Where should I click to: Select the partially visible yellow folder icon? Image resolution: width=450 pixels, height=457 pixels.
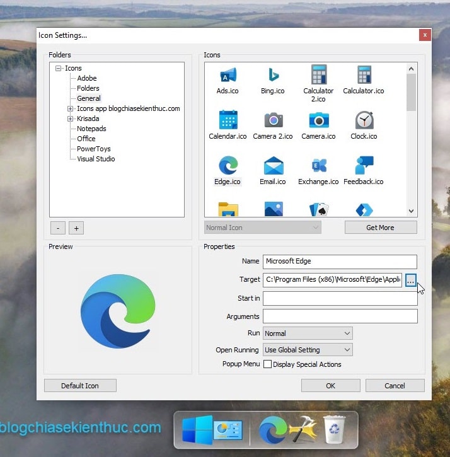[x=228, y=209]
